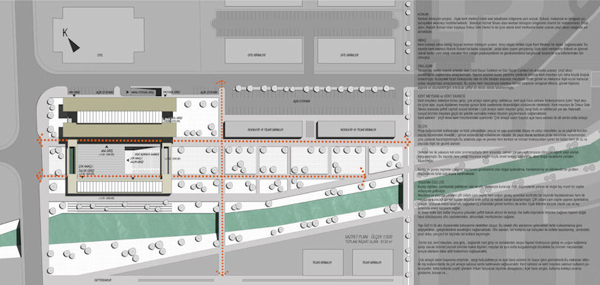
Task: Click the upper olive-colored building bar
Action: click(119, 105)
